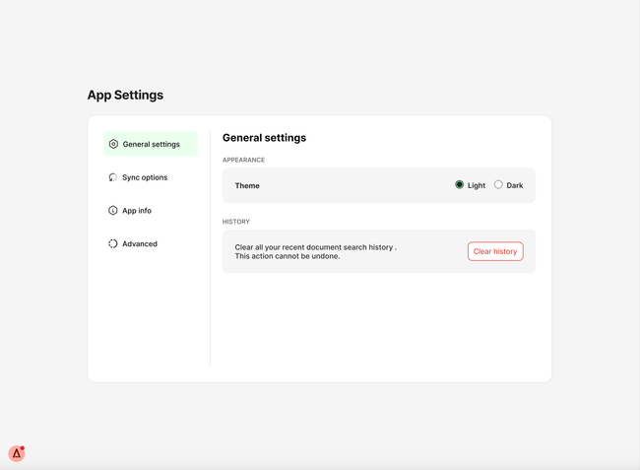Click the hexagon gear icon beside General settings

click(x=113, y=144)
